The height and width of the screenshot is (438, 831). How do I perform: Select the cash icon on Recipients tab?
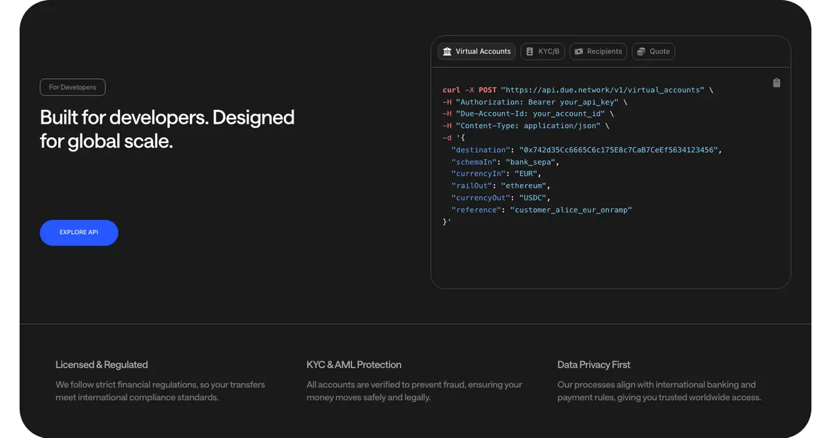(x=578, y=52)
